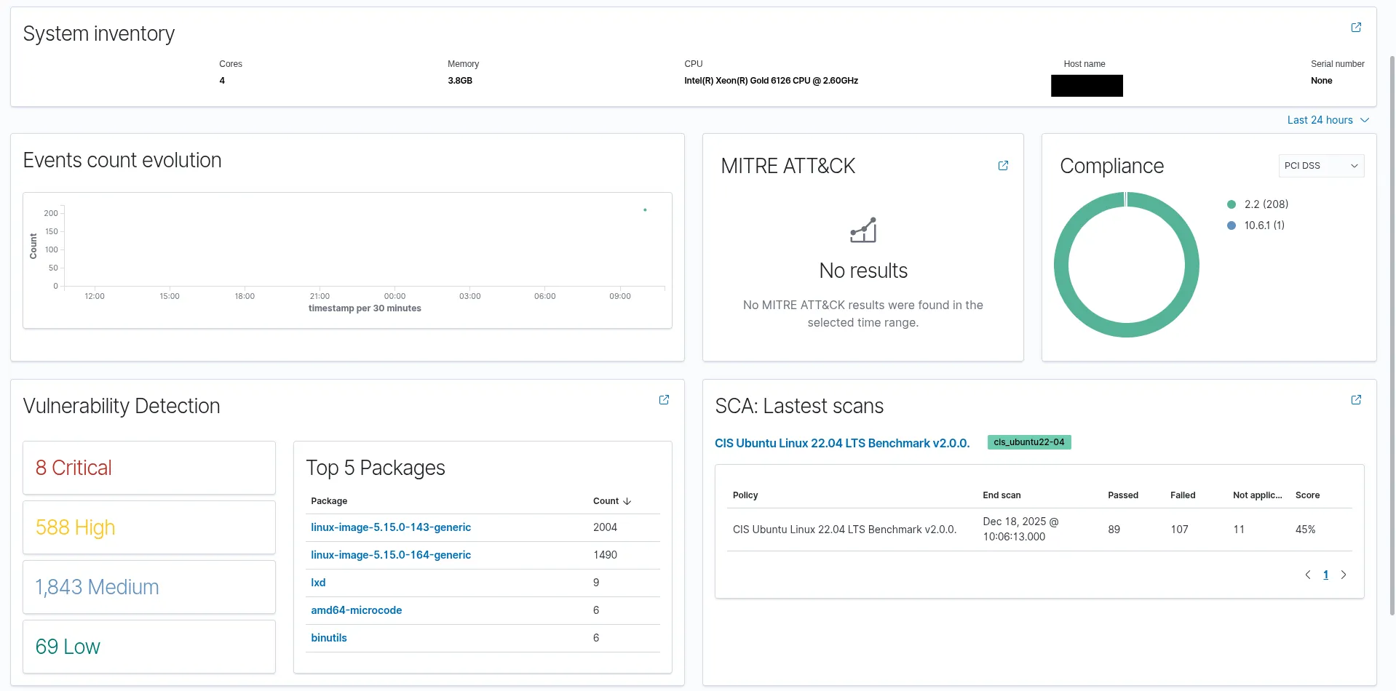This screenshot has height=691, width=1396.
Task: Change compliance standard via PCI DSS dropdown
Action: point(1320,166)
